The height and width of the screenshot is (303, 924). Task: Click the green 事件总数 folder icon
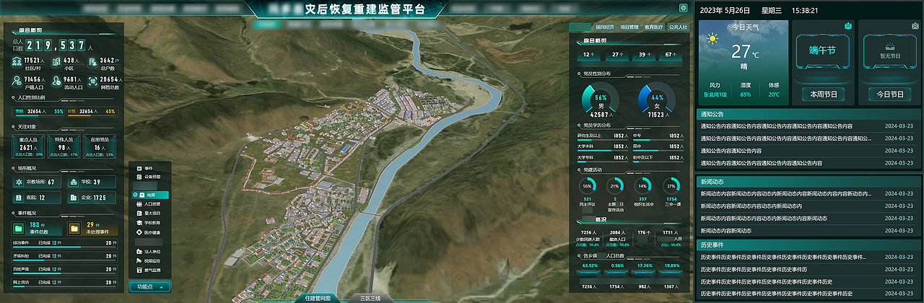[x=19, y=229]
